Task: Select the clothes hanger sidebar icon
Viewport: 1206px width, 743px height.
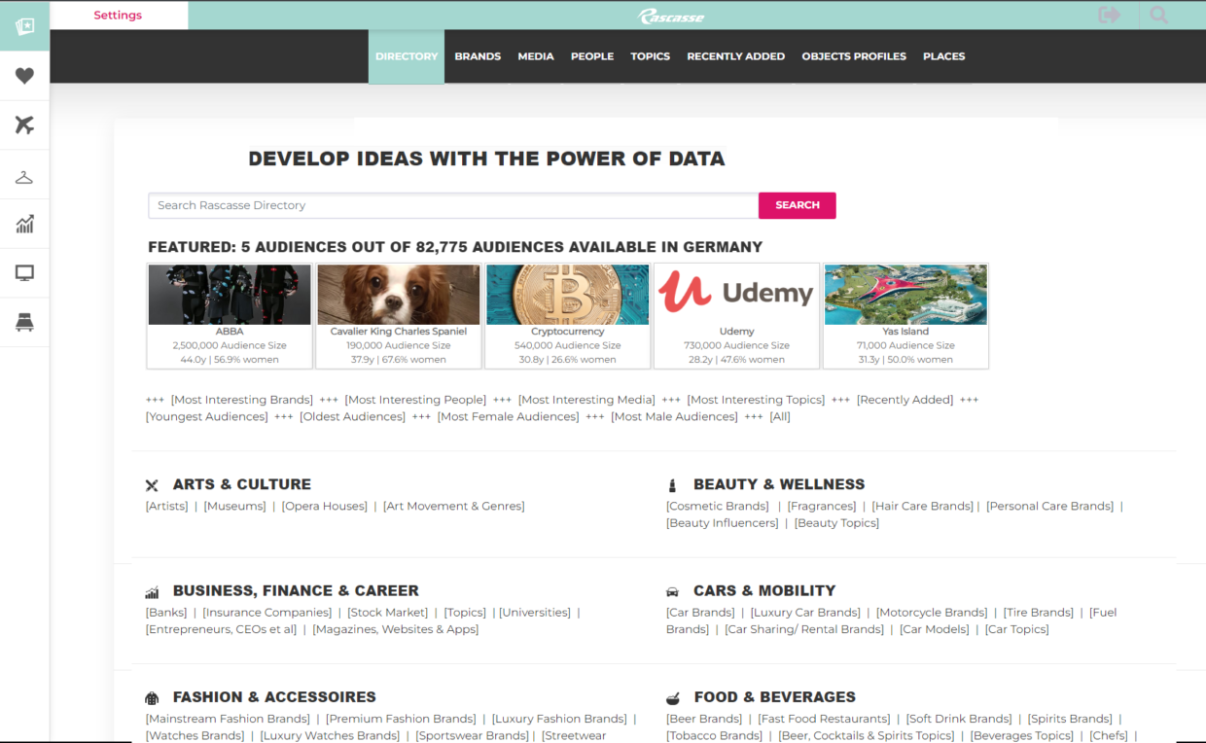Action: click(x=24, y=176)
